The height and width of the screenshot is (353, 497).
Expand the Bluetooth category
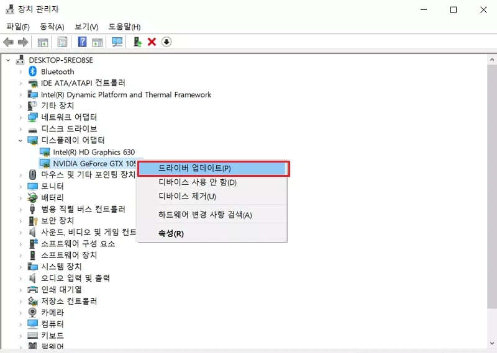21,72
